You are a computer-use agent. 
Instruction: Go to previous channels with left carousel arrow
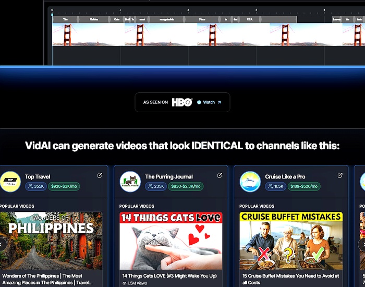(x=2, y=244)
